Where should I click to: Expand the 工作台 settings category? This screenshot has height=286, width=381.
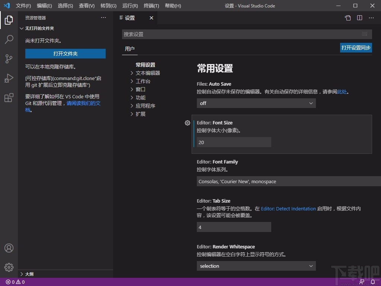[x=140, y=81]
